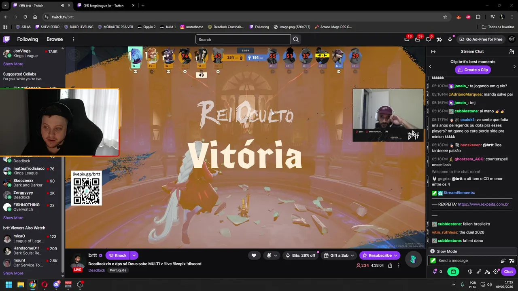This screenshot has height=291, width=518.
Task: Open the Twitch search magnifier button
Action: [296, 39]
